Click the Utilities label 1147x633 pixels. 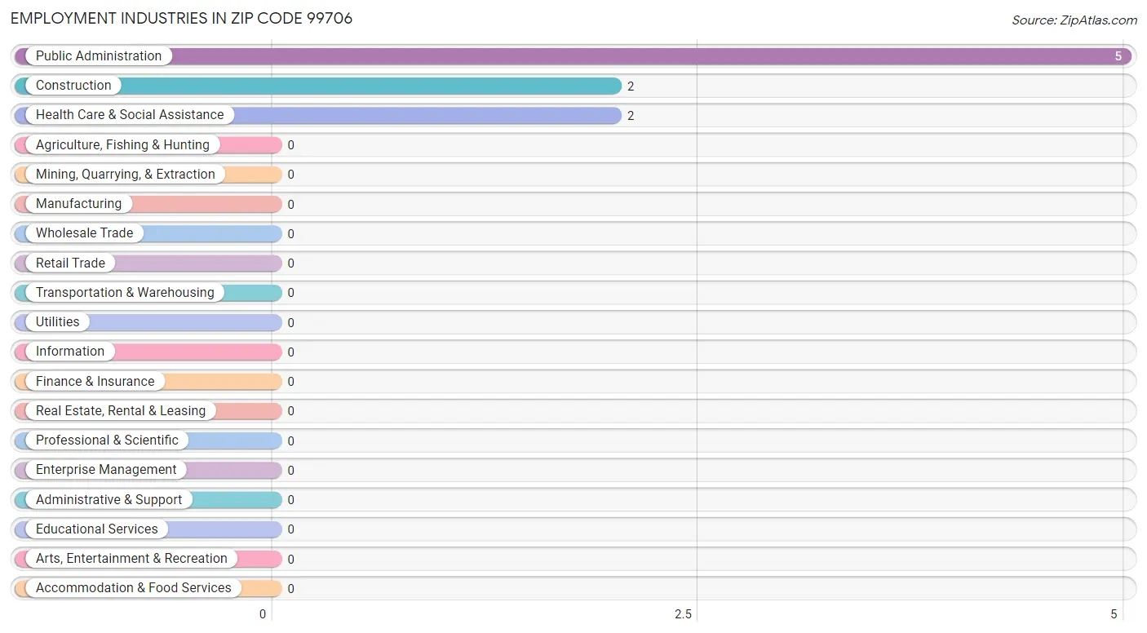pos(58,322)
